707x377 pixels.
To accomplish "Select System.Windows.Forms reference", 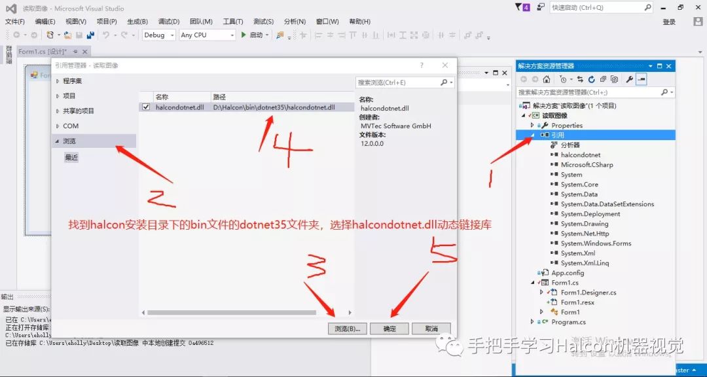I will pos(596,243).
